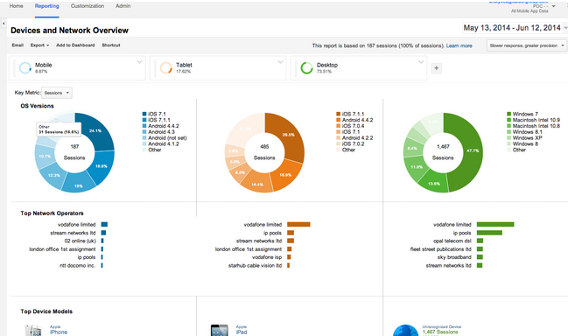Open the Mobile segment chevron menu

[139, 62]
